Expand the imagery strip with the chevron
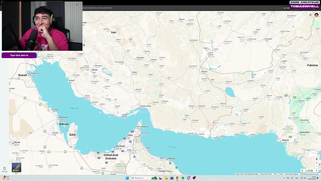Viewport: 321px width, 181px height. (x=316, y=171)
